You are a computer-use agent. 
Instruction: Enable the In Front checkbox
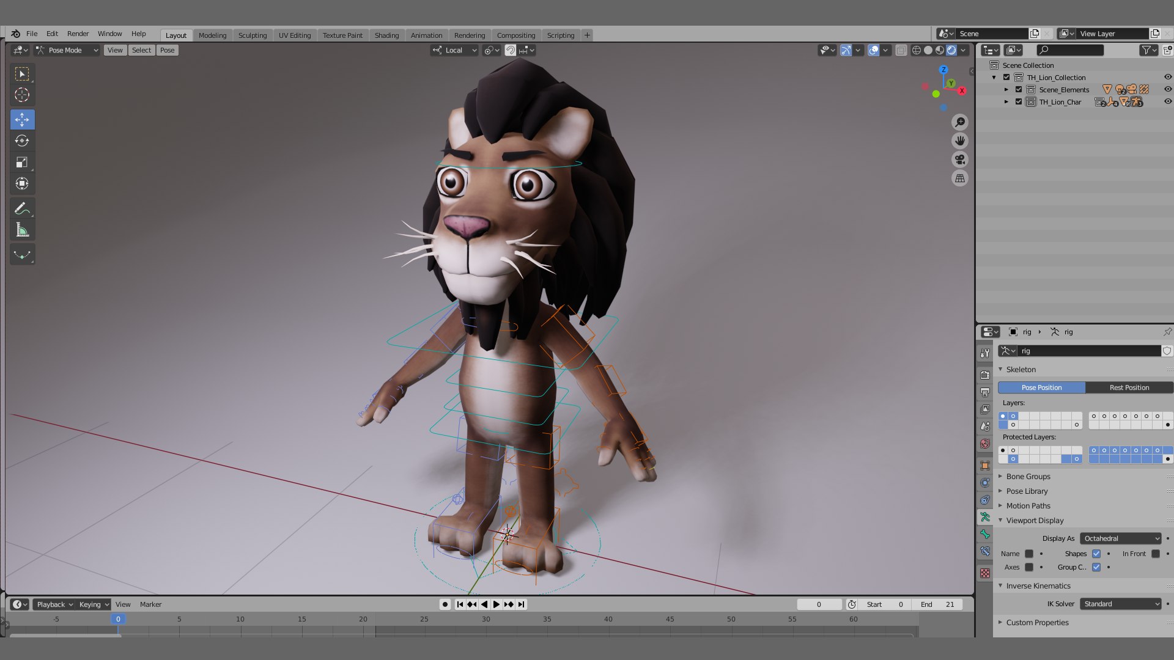(x=1156, y=554)
